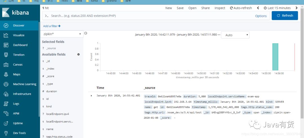Select the _source selected field
This screenshot has width=304, height=138.
pyautogui.click(x=51, y=48)
